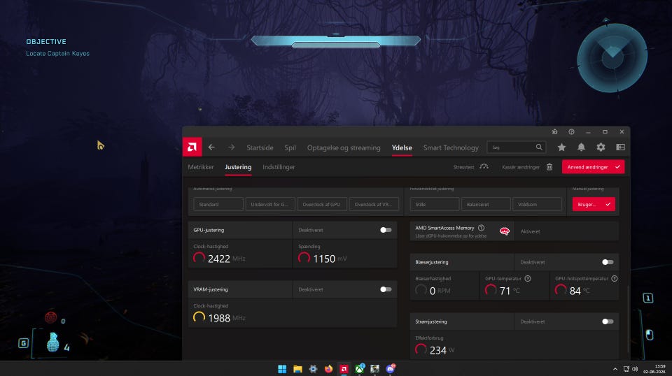
Task: Click the Stresstest label
Action: 463,167
